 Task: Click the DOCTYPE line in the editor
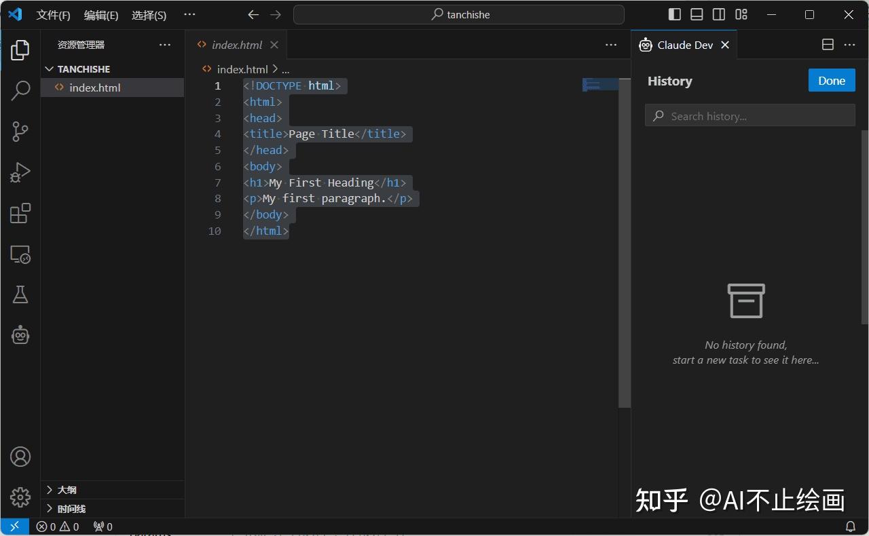(292, 85)
